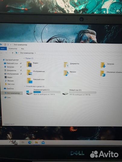Viewport: 122px width, 162px height.
Task: Open Task View on taskbar
Action: tap(23, 142)
